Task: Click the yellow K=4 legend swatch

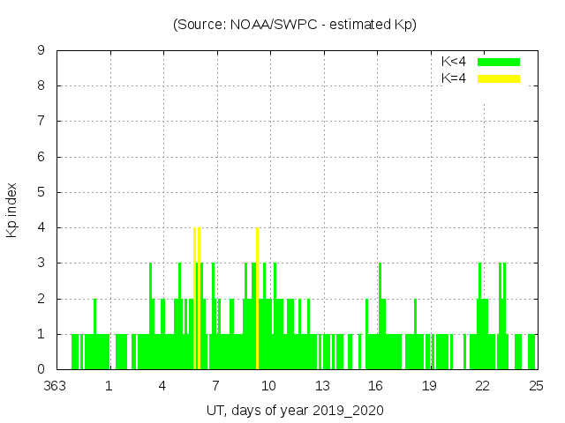Action: [499, 78]
